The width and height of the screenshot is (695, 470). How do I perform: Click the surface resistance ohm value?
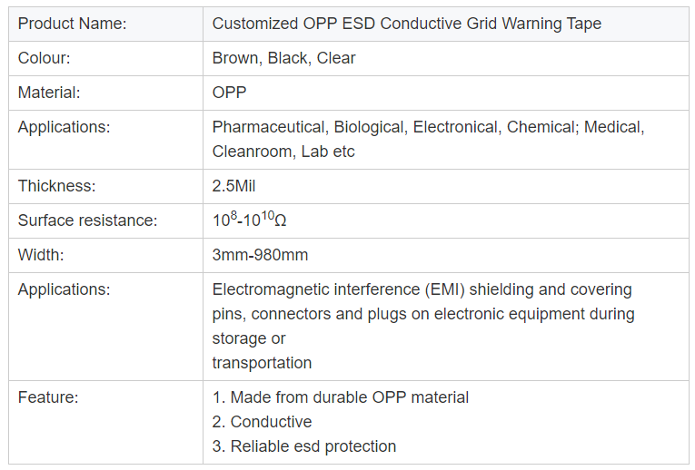coord(249,219)
